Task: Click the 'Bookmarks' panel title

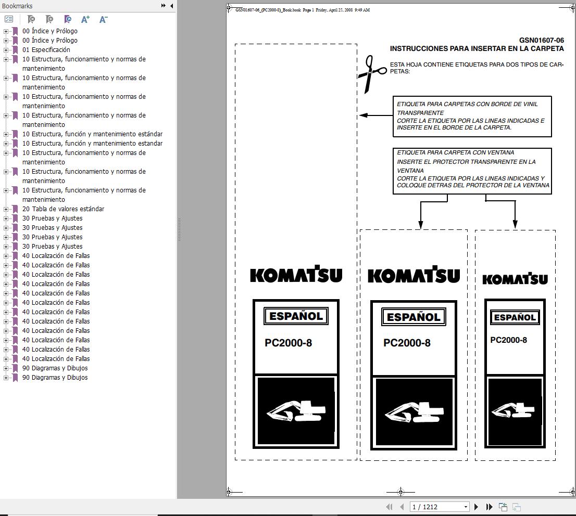Action: pos(17,6)
